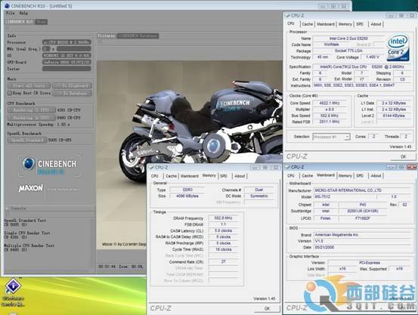Click the Core Voltage value 1.400 V
The image size is (418, 315).
[x=373, y=57]
